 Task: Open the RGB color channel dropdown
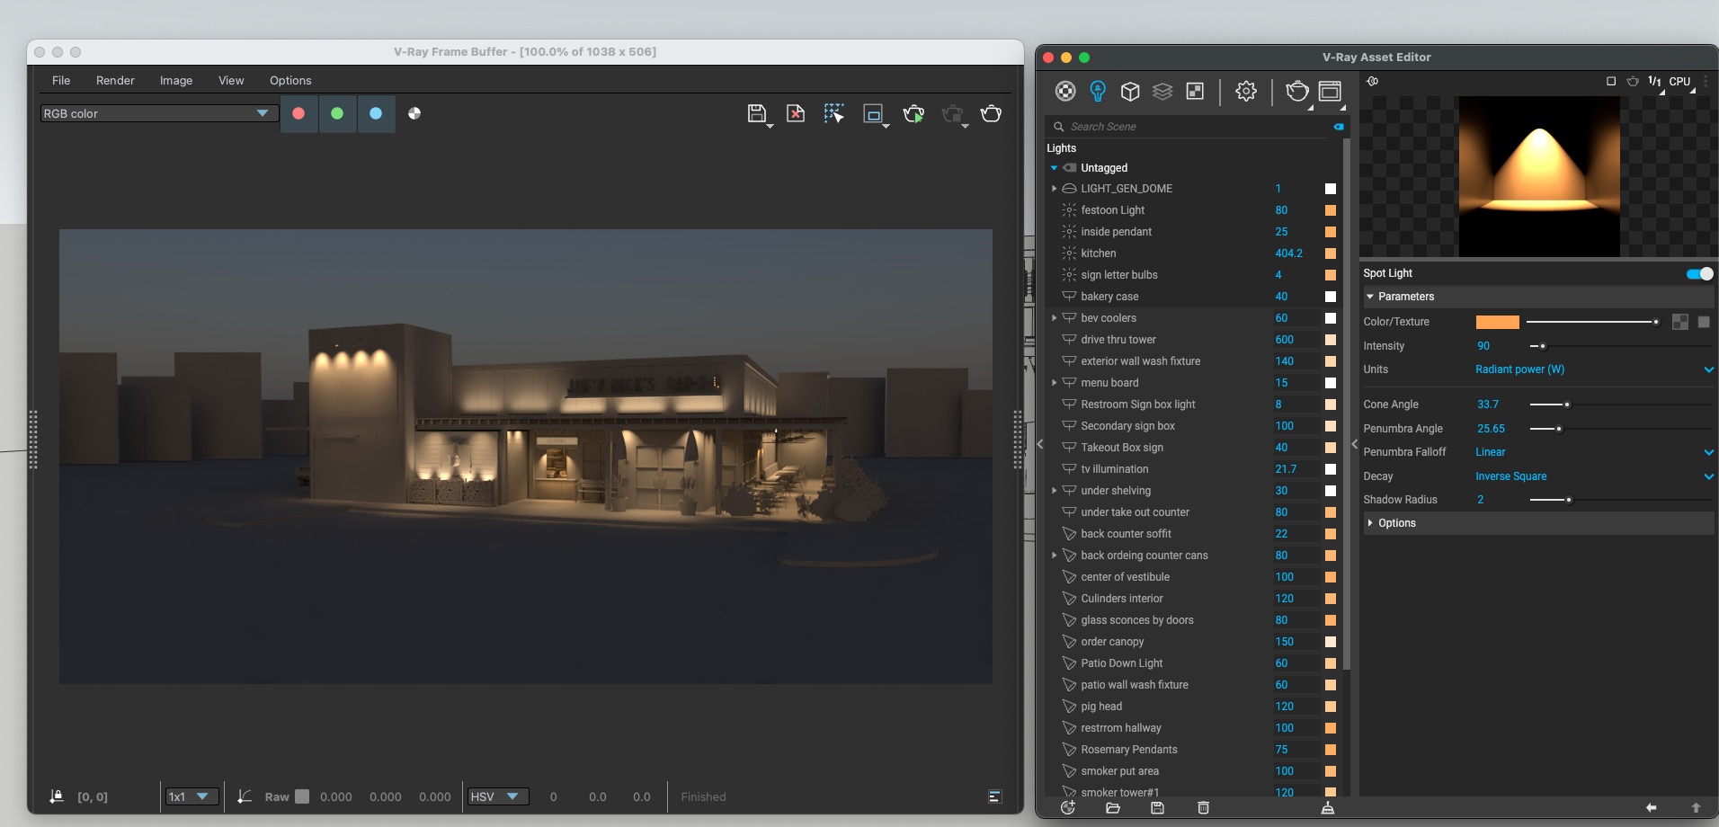pos(158,114)
